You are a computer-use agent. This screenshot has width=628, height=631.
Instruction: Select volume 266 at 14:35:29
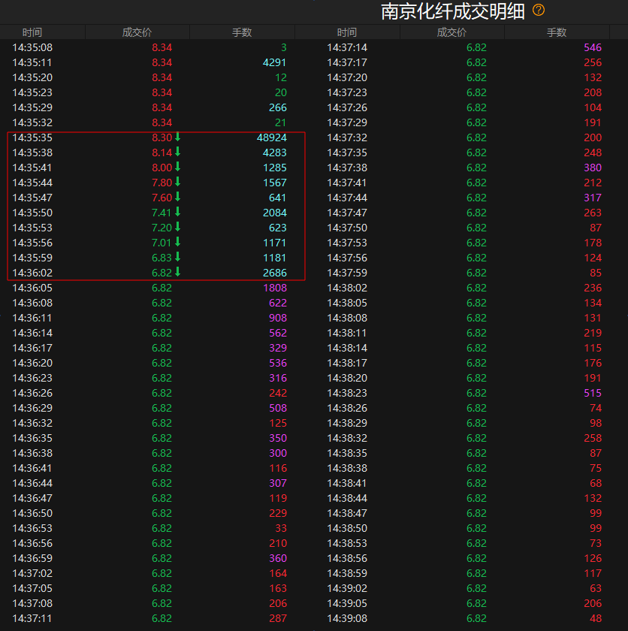pos(278,107)
